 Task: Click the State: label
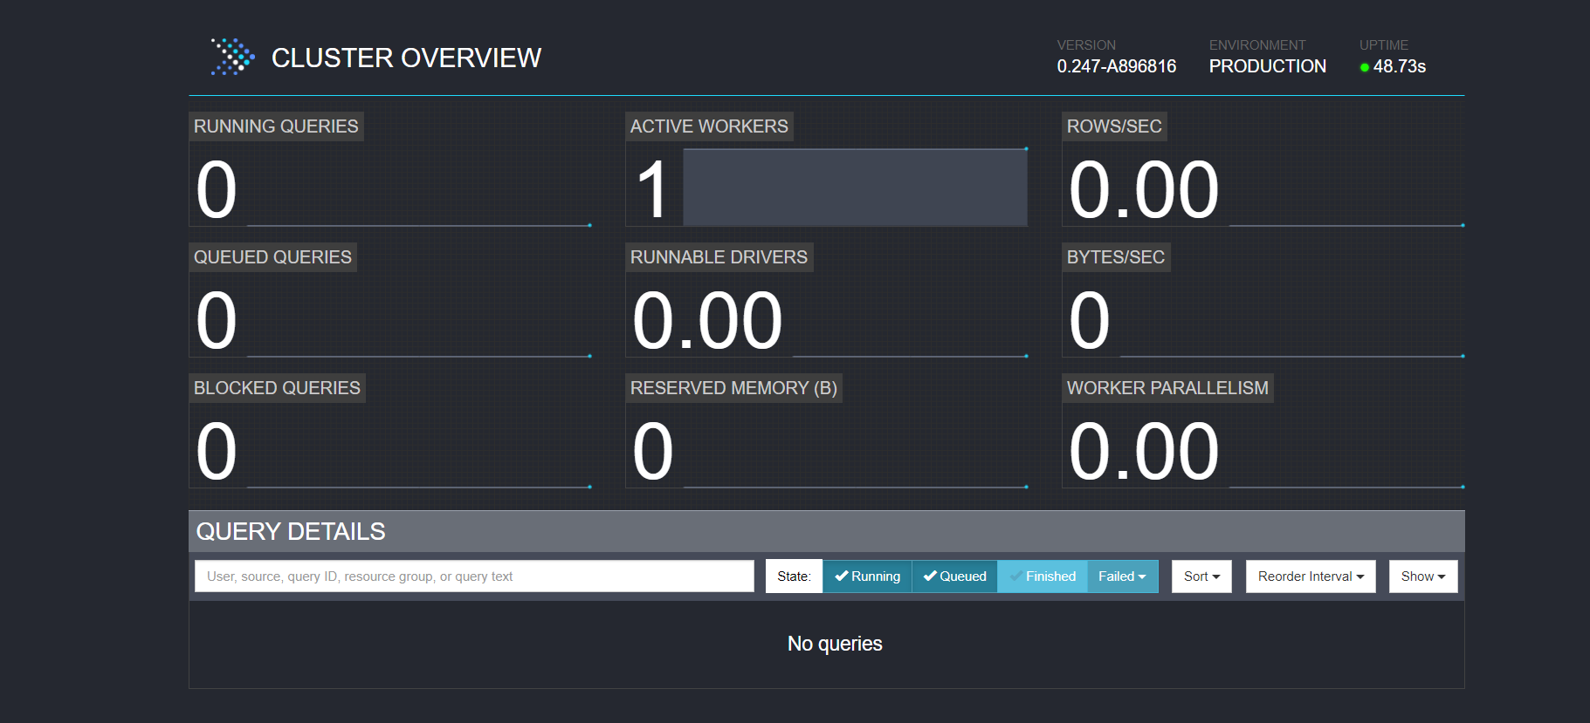794,576
